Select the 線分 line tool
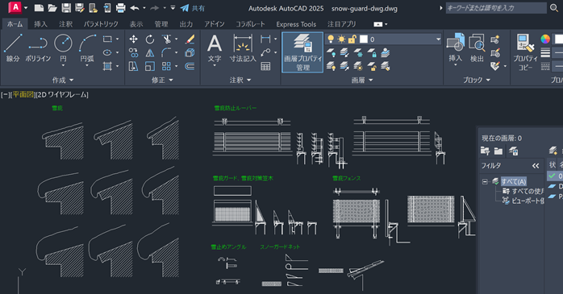 13,48
